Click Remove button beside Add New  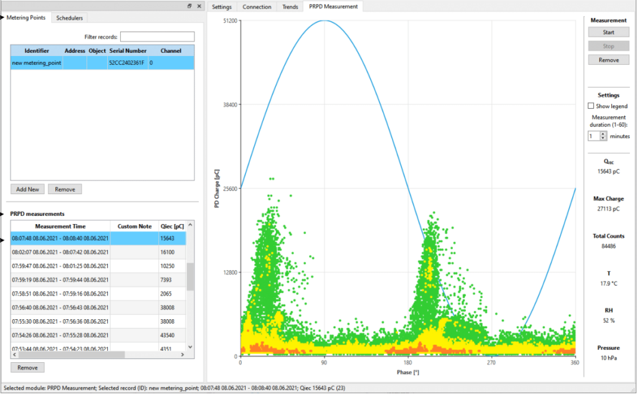[65, 189]
